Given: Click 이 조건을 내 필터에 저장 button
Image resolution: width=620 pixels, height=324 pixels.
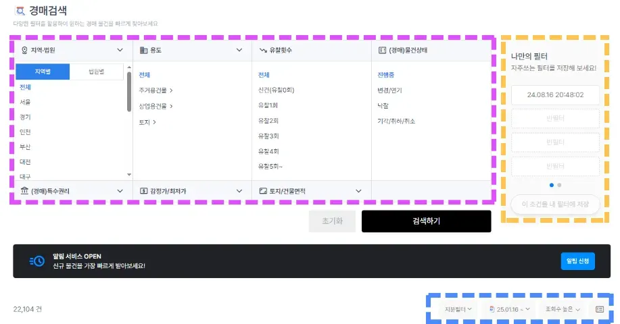Looking at the screenshot, I should pyautogui.click(x=555, y=204).
